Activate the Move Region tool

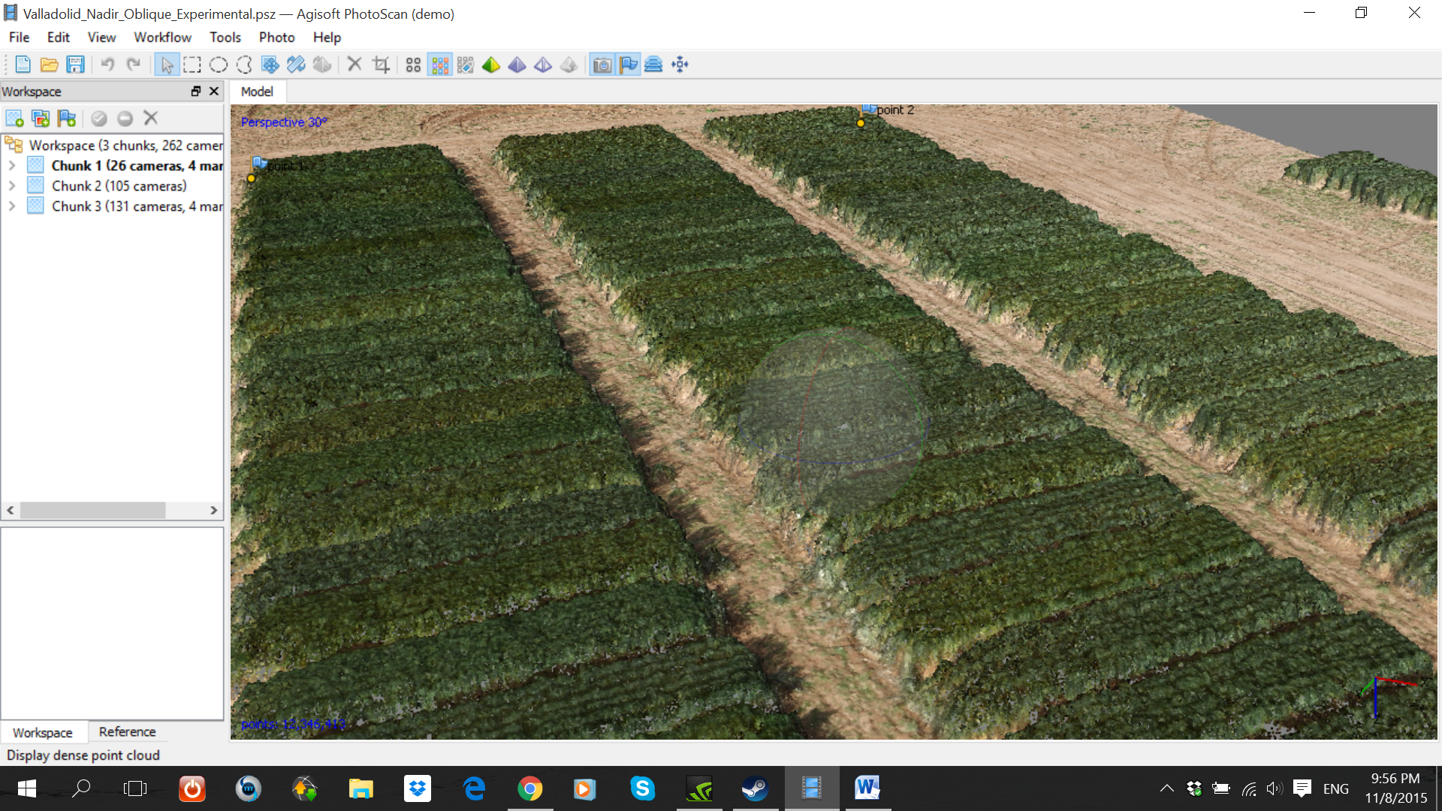tap(270, 65)
